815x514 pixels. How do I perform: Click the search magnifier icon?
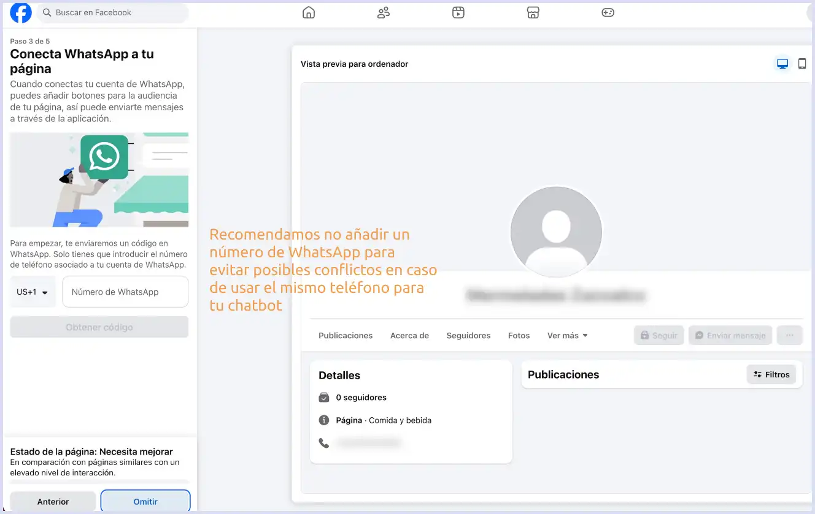[x=47, y=12]
